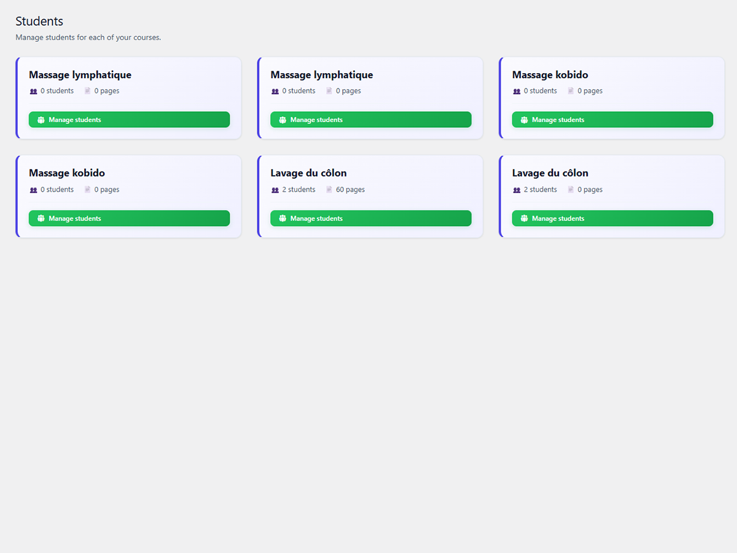The image size is (737, 553).
Task: Open Manage students for Lavage du côlon with 60 pages
Action: click(x=370, y=219)
